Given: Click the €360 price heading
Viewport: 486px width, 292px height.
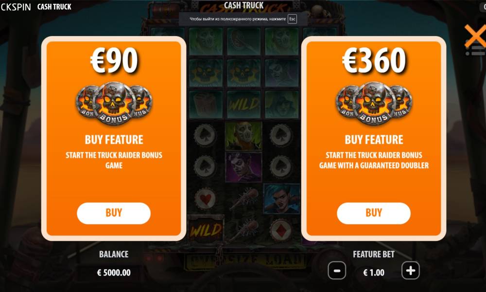Looking at the screenshot, I should (374, 60).
